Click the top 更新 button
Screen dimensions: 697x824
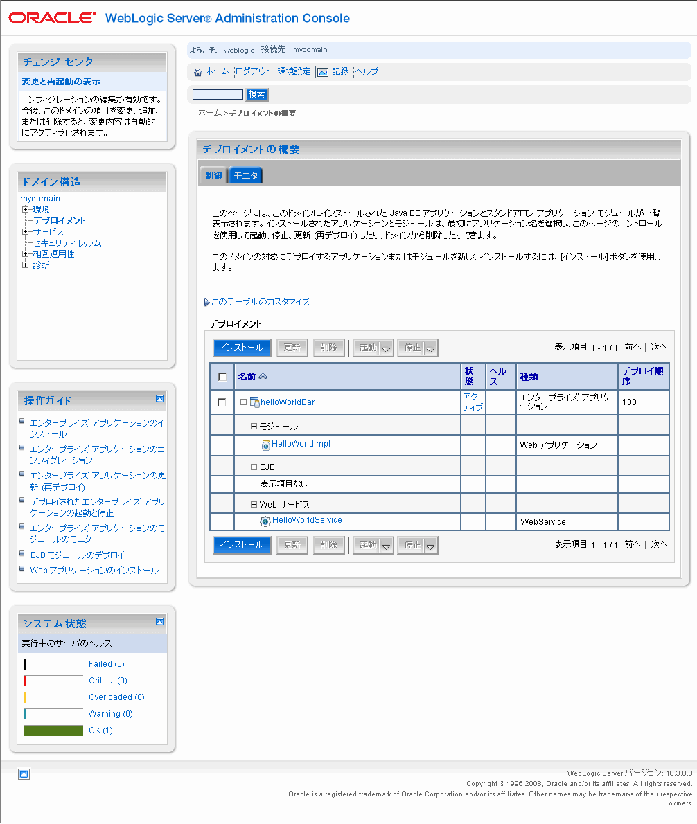coord(292,348)
